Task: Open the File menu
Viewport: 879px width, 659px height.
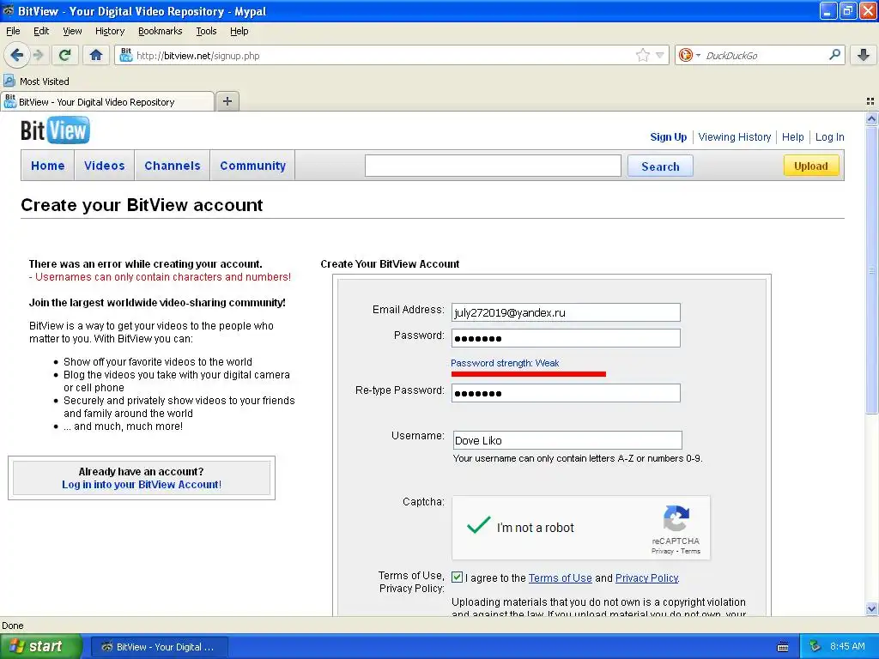Action: tap(13, 31)
